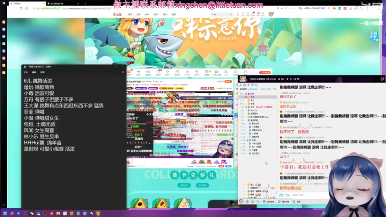Click chat message '锁死也要出去'
Image resolution: width=386 pixels, height=217 pixels.
[x=291, y=188]
